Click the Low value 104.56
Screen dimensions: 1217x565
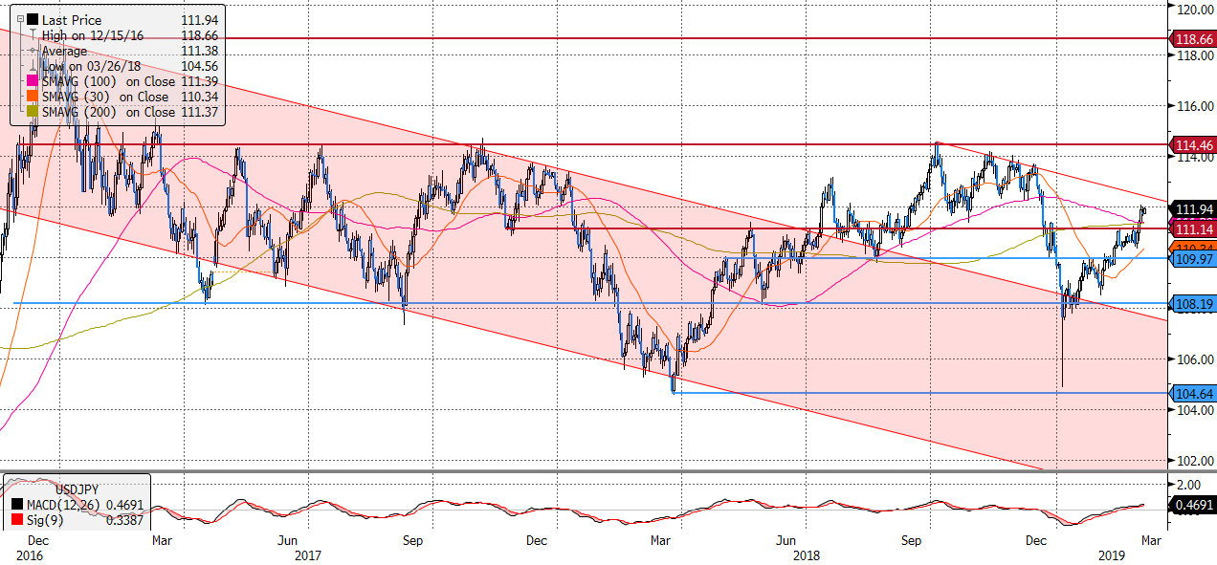[x=199, y=66]
